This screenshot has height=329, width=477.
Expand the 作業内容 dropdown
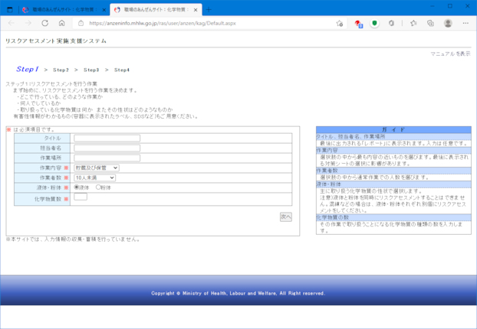[x=97, y=168]
